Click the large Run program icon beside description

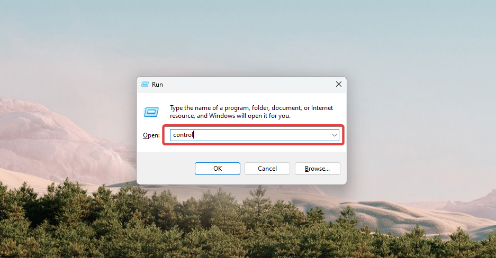coord(151,112)
